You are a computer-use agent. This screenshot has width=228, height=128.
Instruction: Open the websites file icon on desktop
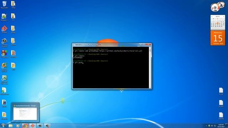pos(221,116)
